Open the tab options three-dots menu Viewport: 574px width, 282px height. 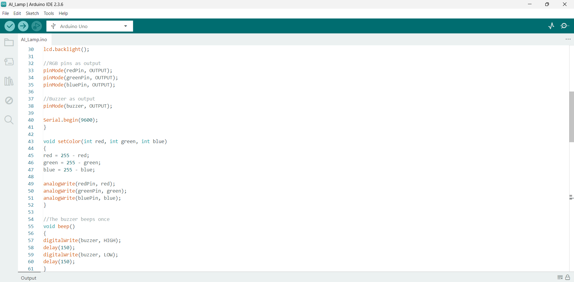pos(568,39)
